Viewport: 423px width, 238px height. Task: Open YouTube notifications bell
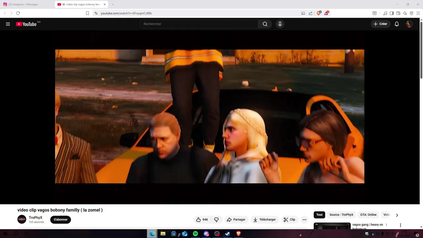pyautogui.click(x=397, y=24)
